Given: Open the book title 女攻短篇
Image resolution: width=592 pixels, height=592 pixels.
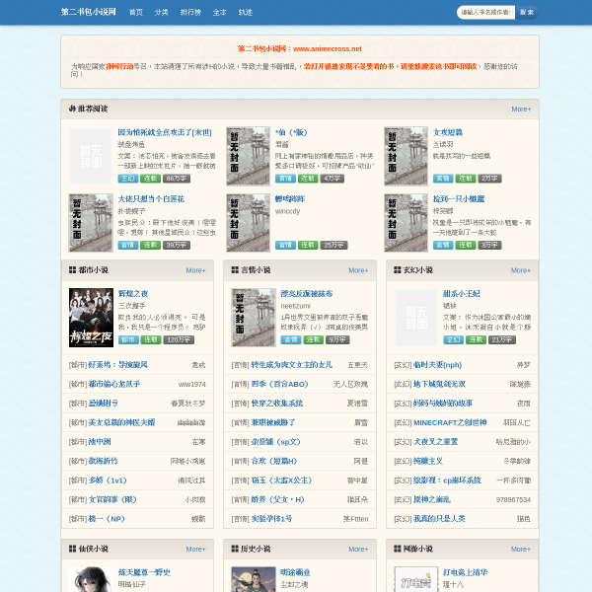Looking at the screenshot, I should (447, 132).
